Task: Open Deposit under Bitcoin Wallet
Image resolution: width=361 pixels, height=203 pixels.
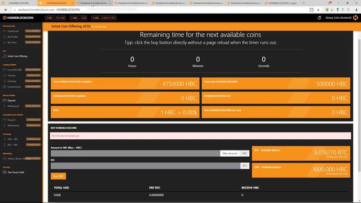Action: pos(11,100)
